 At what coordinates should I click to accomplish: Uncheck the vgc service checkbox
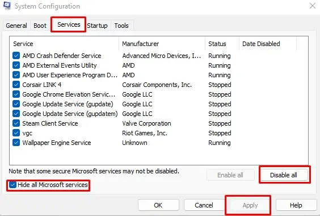[x=16, y=133]
